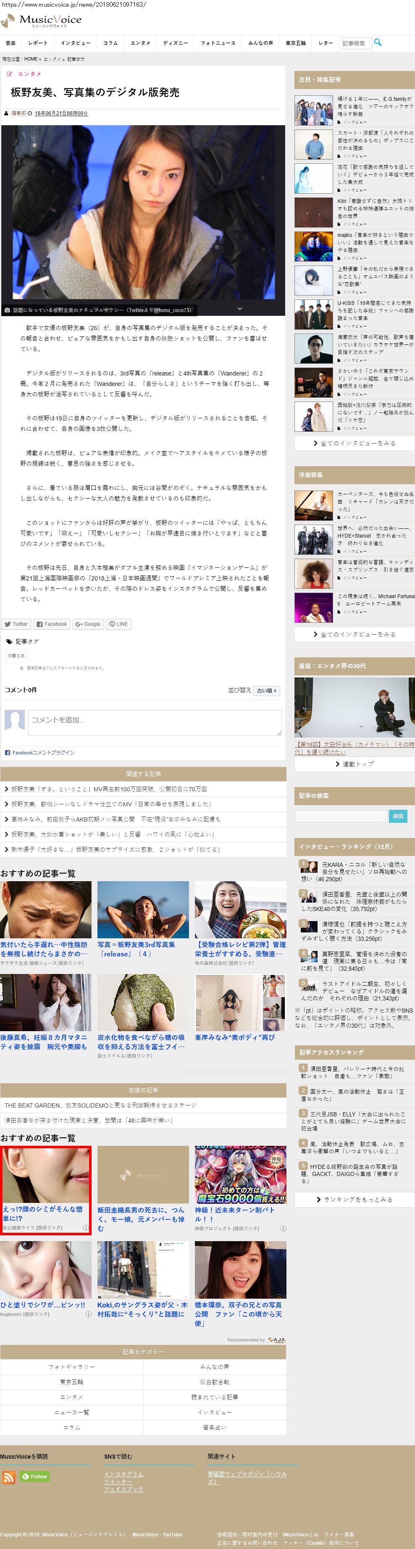The width and height of the screenshot is (415, 1549).
Task: Click the コメントを追加 comment text box
Action: tap(155, 722)
